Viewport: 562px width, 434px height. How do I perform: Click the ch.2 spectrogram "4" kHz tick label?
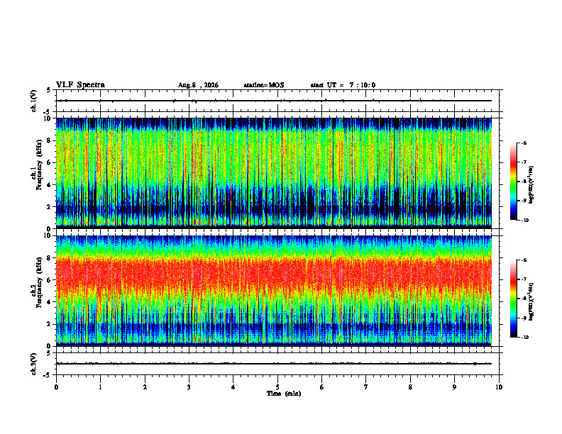[50, 302]
